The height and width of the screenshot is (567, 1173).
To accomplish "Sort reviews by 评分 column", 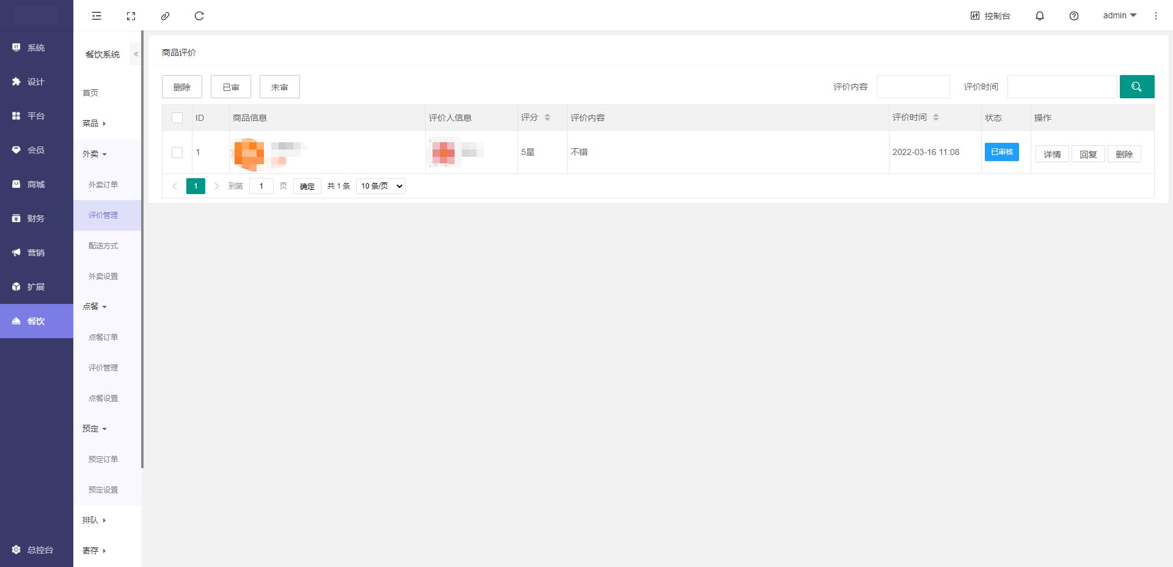I will [x=547, y=117].
